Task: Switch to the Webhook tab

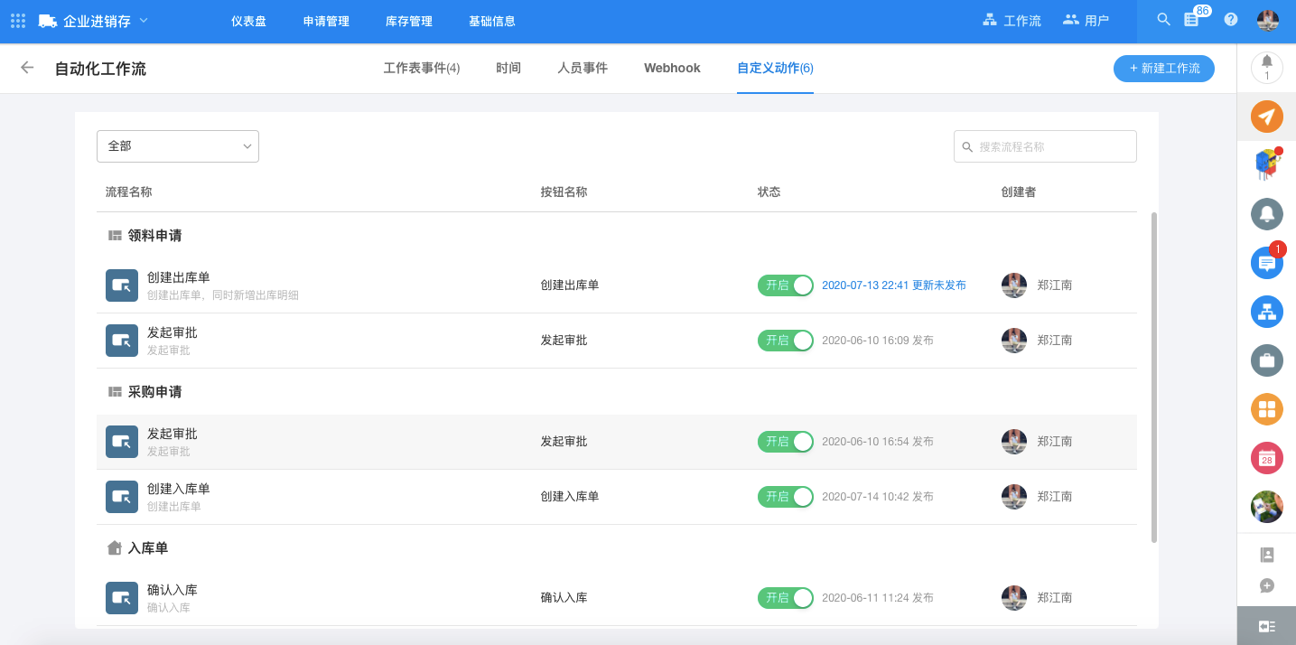Action: tap(672, 68)
